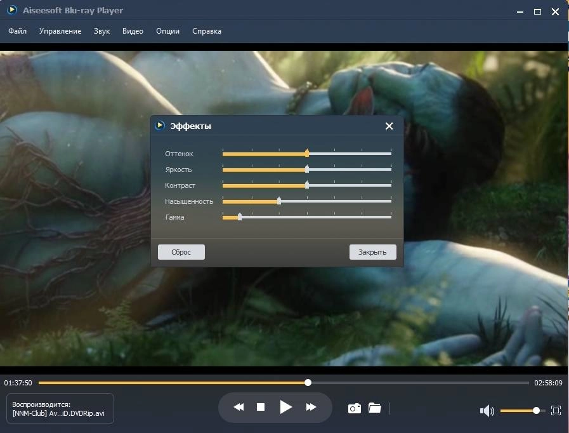Viewport: 569px width, 433px height.
Task: Click the Контраст slider handle
Action: 307,185
